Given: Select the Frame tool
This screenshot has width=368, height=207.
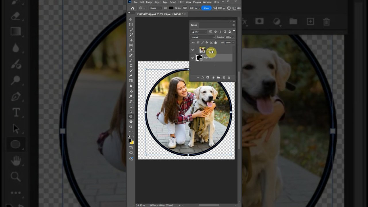Looking at the screenshot, I should point(131,45).
